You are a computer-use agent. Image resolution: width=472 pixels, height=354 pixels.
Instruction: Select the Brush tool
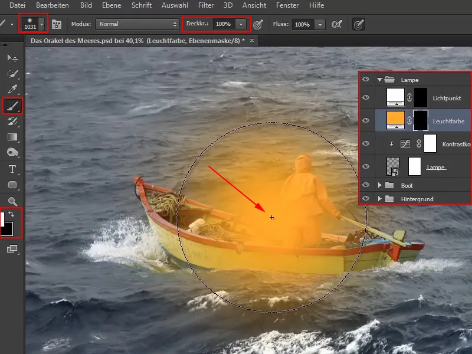tap(12, 106)
